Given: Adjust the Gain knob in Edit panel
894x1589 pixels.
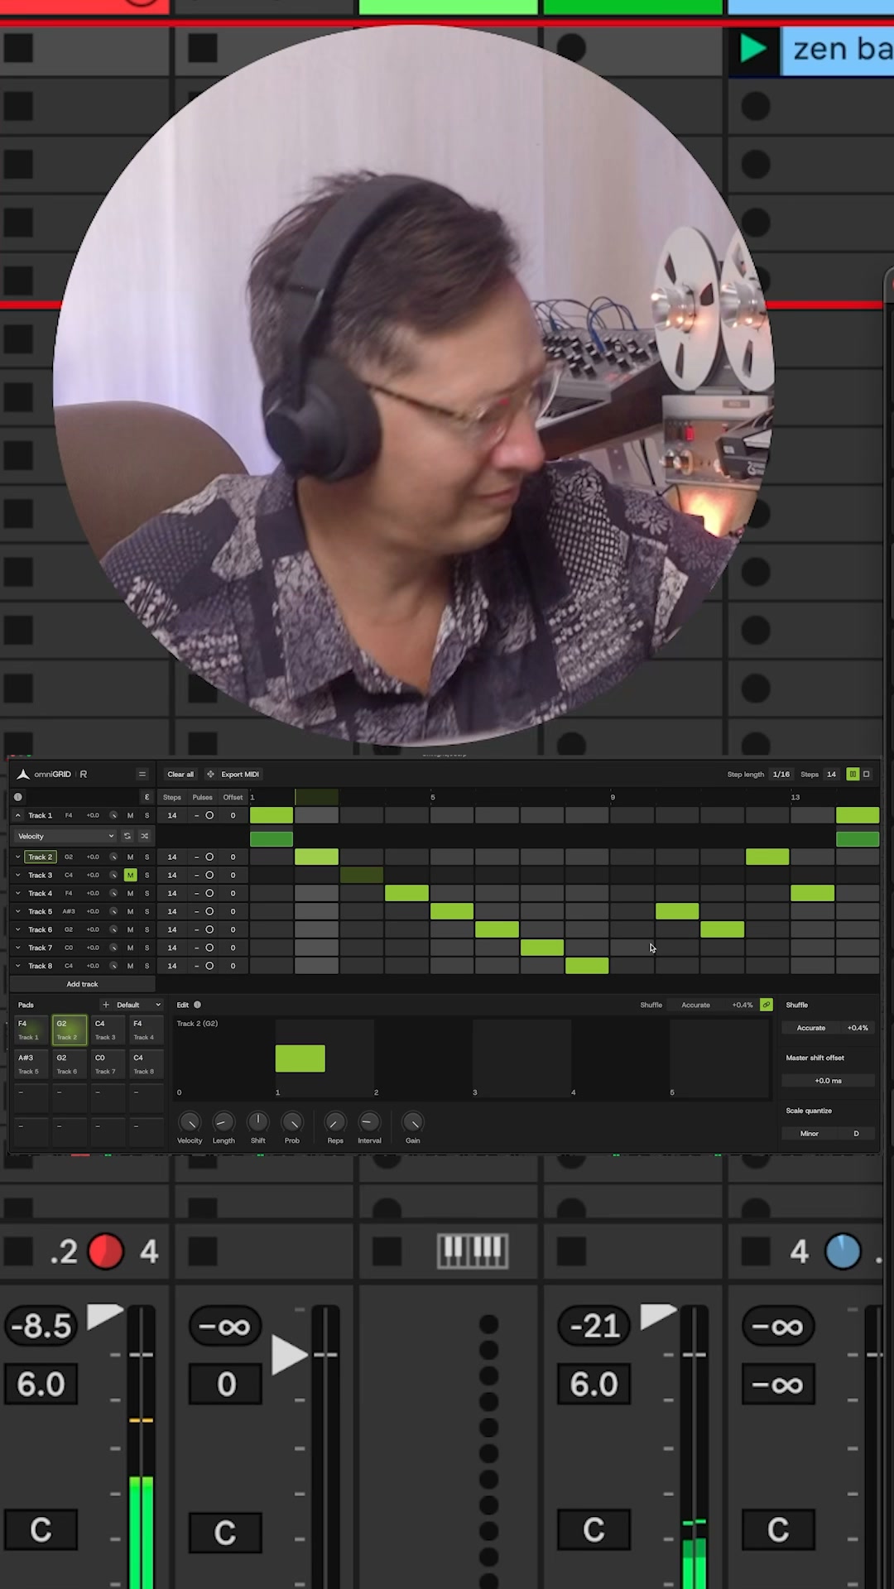Looking at the screenshot, I should click(412, 1122).
